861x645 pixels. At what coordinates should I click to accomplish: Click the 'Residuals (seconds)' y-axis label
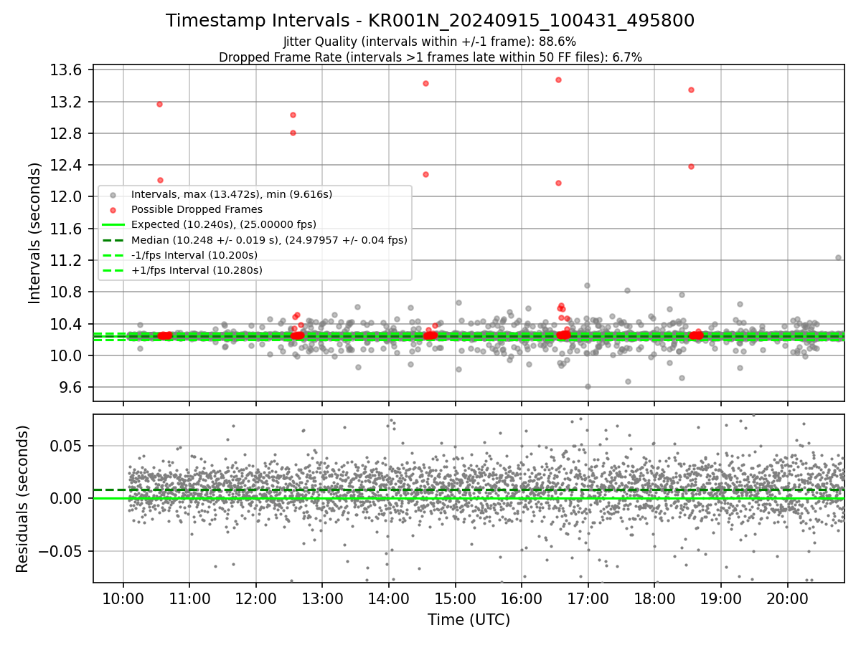point(23,499)
